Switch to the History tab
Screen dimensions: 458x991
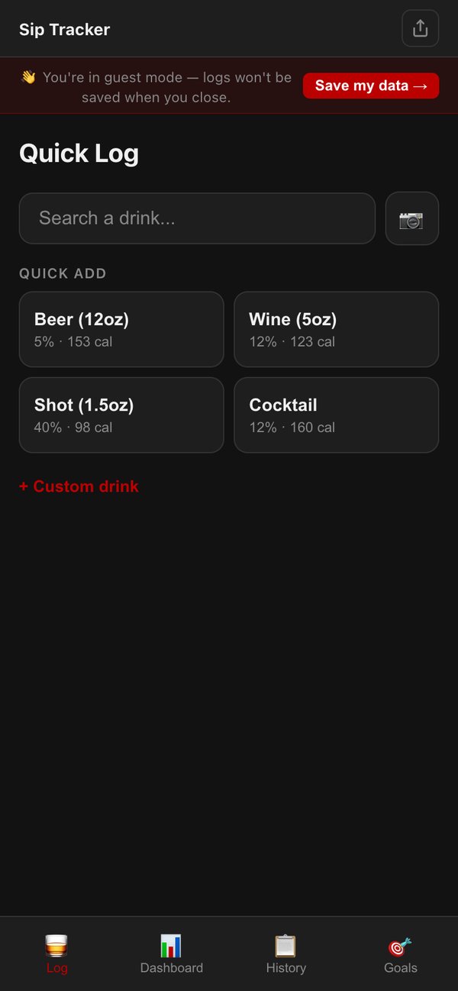(x=285, y=953)
